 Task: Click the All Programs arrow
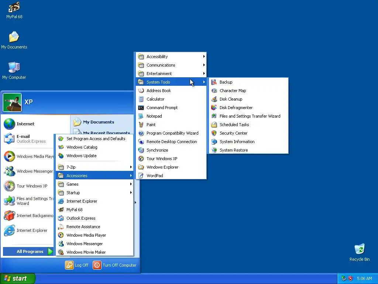pyautogui.click(x=50, y=251)
